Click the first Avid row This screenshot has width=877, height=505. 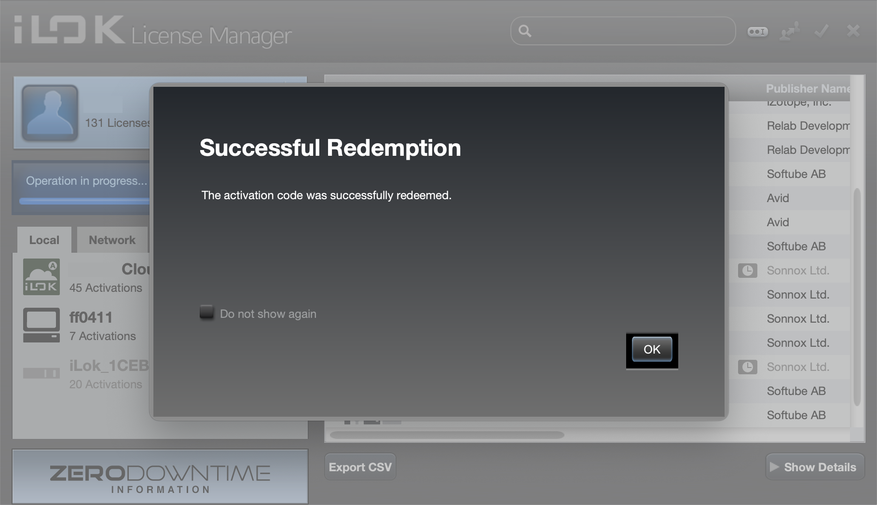[x=789, y=198]
